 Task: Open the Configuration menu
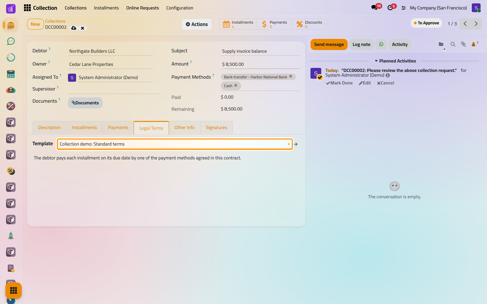[180, 8]
